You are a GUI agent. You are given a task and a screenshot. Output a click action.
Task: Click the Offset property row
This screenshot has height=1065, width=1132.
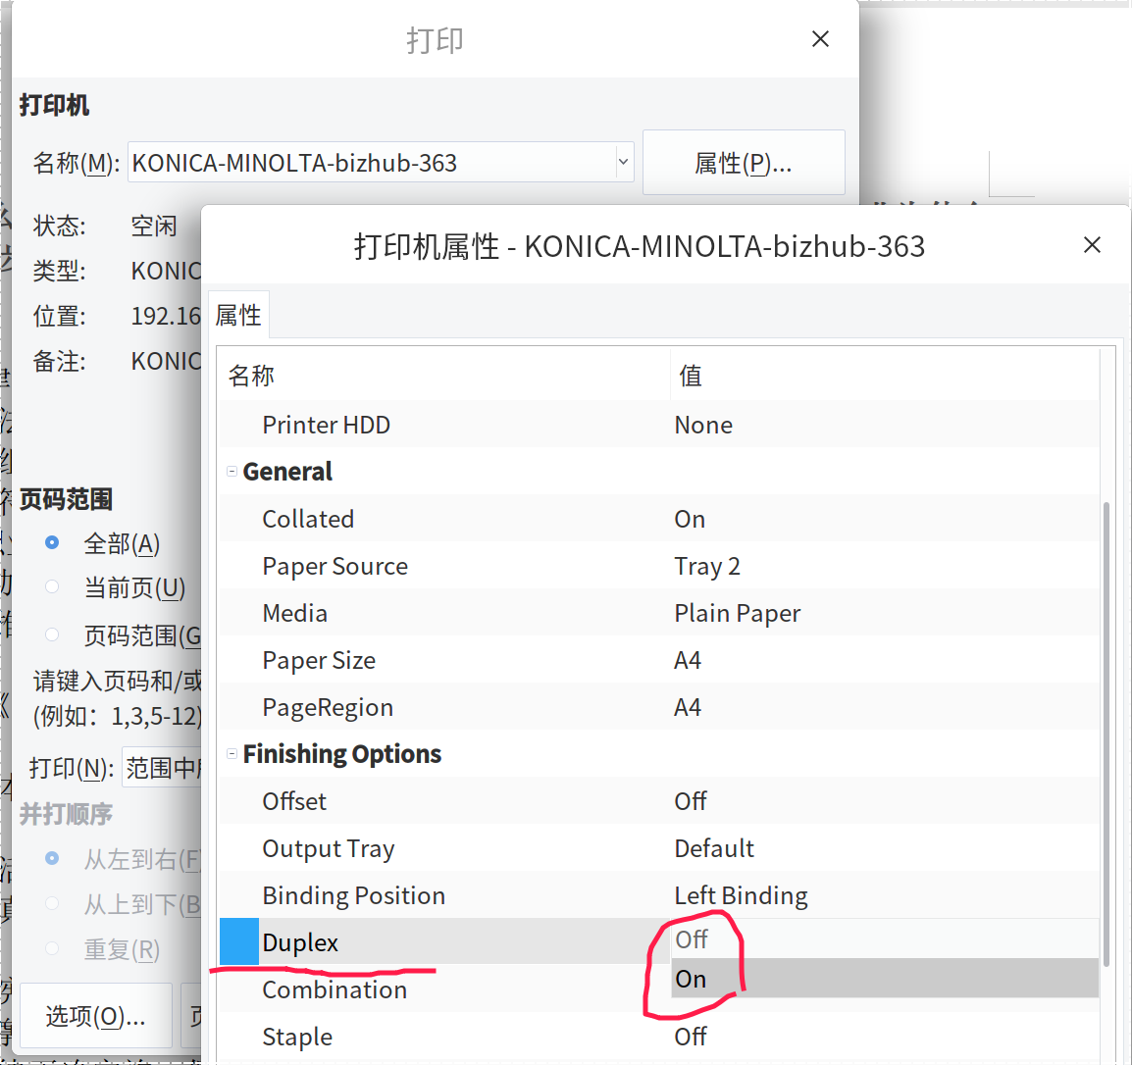pos(658,801)
